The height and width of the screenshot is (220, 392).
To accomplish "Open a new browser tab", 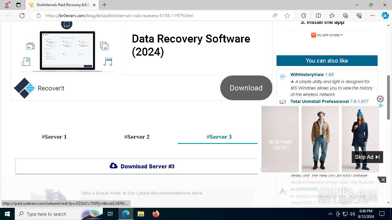I will (x=104, y=5).
